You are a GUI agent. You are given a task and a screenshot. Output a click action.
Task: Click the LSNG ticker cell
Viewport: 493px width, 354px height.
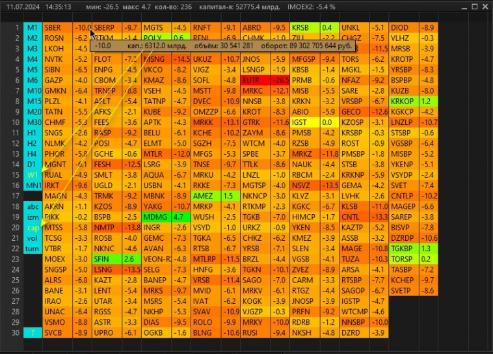point(107,269)
